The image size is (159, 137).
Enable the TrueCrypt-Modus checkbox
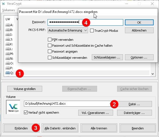point(92,30)
